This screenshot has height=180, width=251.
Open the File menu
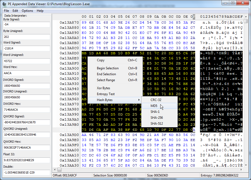click(x=6, y=11)
